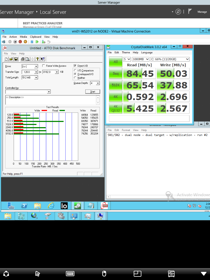Click the Ctrl+Alt+Delete icon in VM toolbar
This screenshot has width=210, height=280.
click(x=4, y=42)
